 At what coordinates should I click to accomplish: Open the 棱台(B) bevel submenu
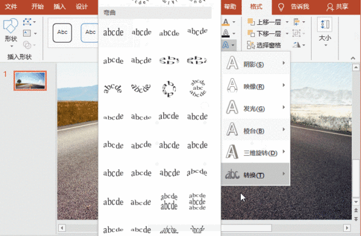(255, 130)
